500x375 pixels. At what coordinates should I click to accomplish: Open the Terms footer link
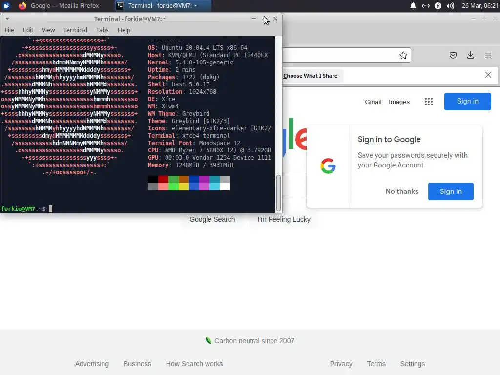pos(376,364)
